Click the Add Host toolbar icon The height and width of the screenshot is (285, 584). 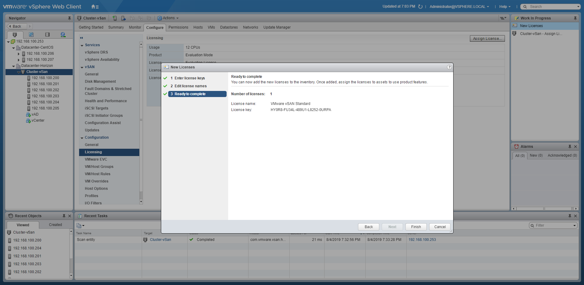coord(115,18)
